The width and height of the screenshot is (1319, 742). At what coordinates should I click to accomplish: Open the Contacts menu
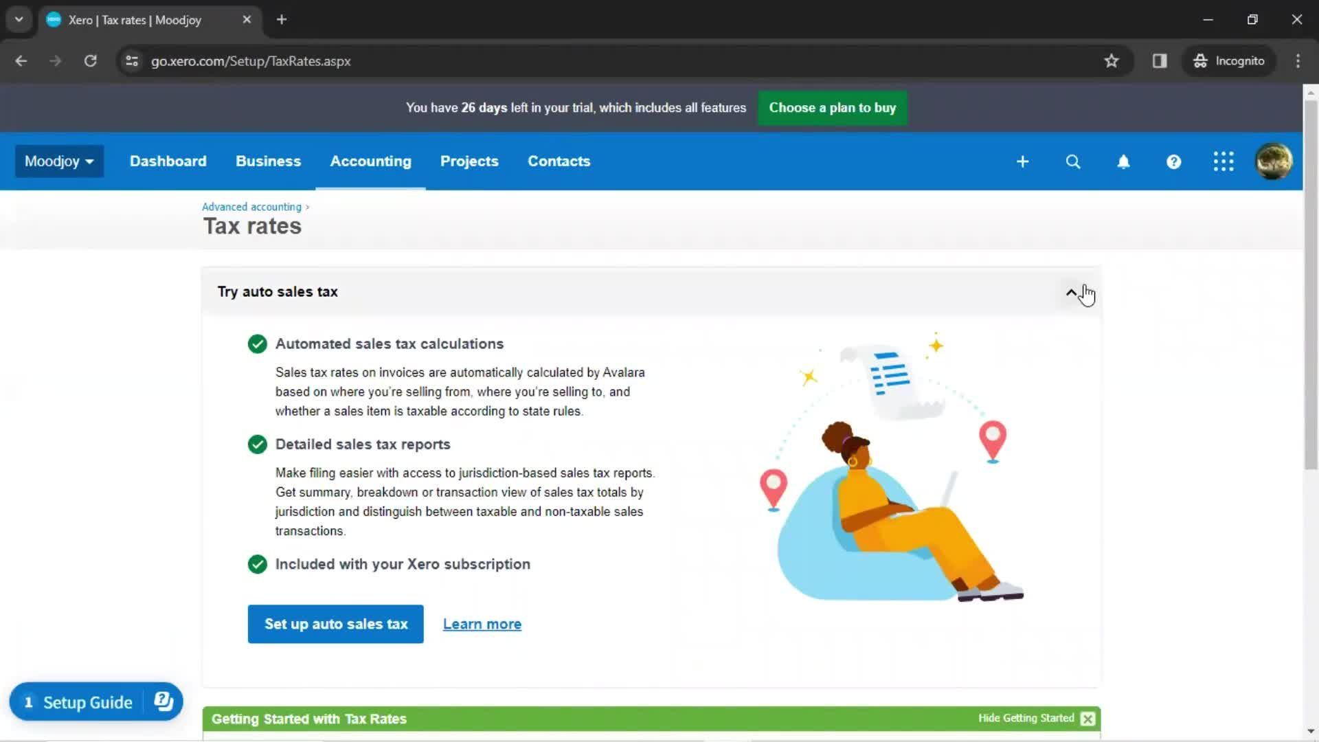coord(559,161)
